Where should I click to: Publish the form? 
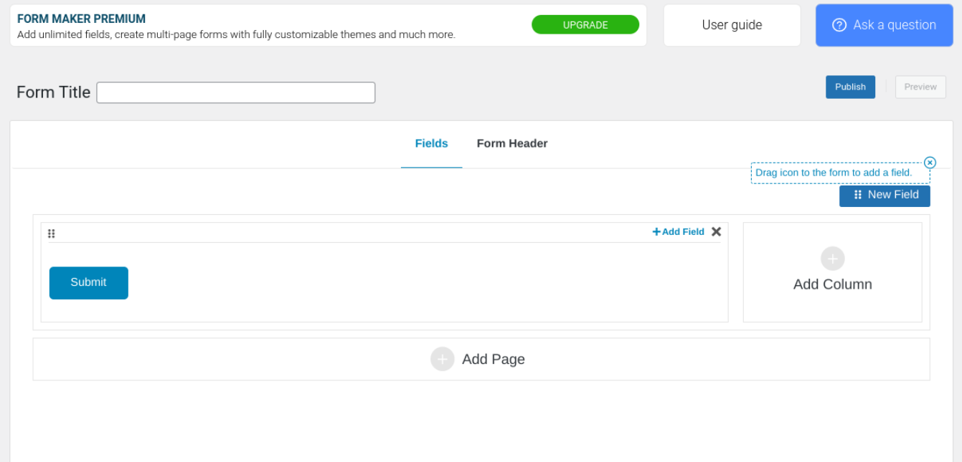coord(850,87)
